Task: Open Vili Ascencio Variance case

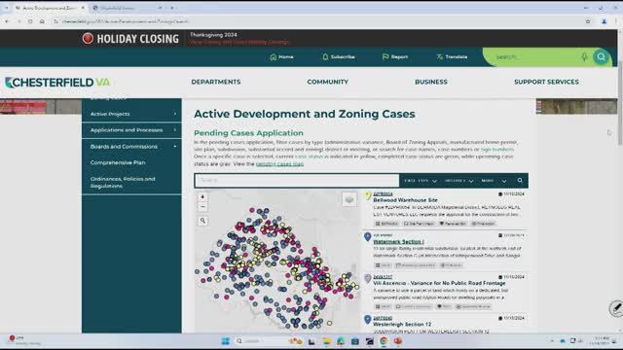Action: coord(439,283)
